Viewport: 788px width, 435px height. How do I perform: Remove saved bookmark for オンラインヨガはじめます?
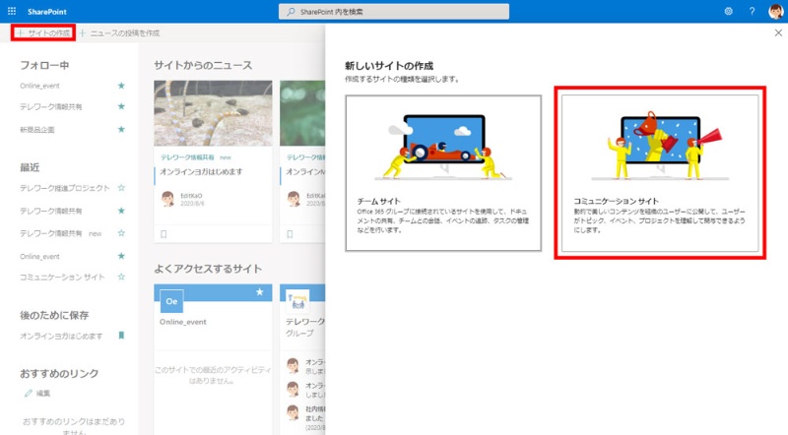121,336
